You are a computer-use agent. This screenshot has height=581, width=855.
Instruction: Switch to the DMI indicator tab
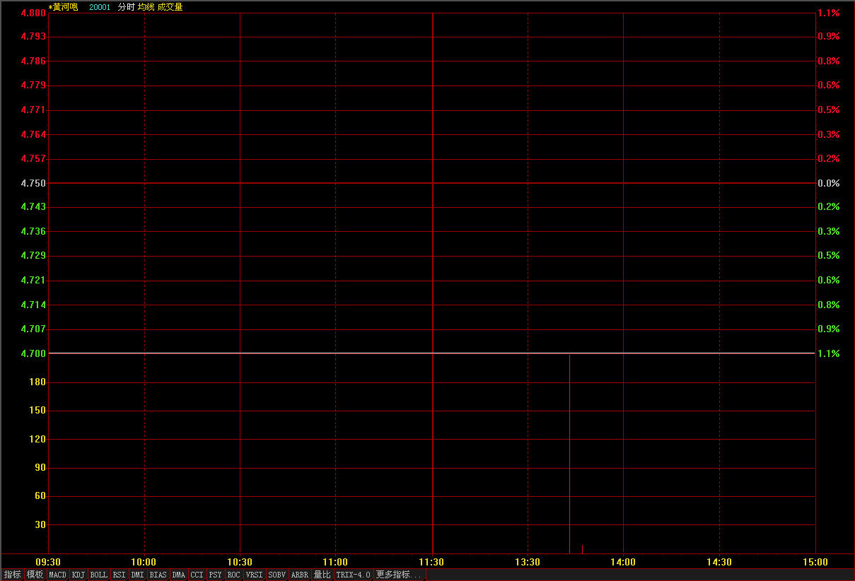pos(138,575)
